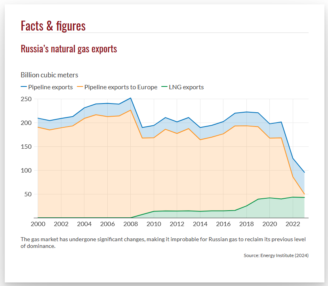Click the 2008 x-axis label

pyautogui.click(x=131, y=224)
